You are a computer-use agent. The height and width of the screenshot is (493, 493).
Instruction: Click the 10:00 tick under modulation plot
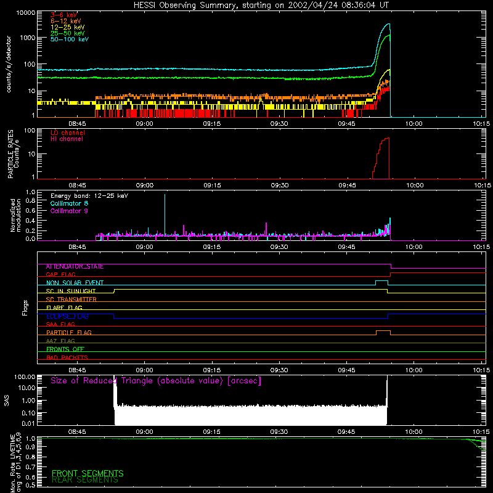414,247
